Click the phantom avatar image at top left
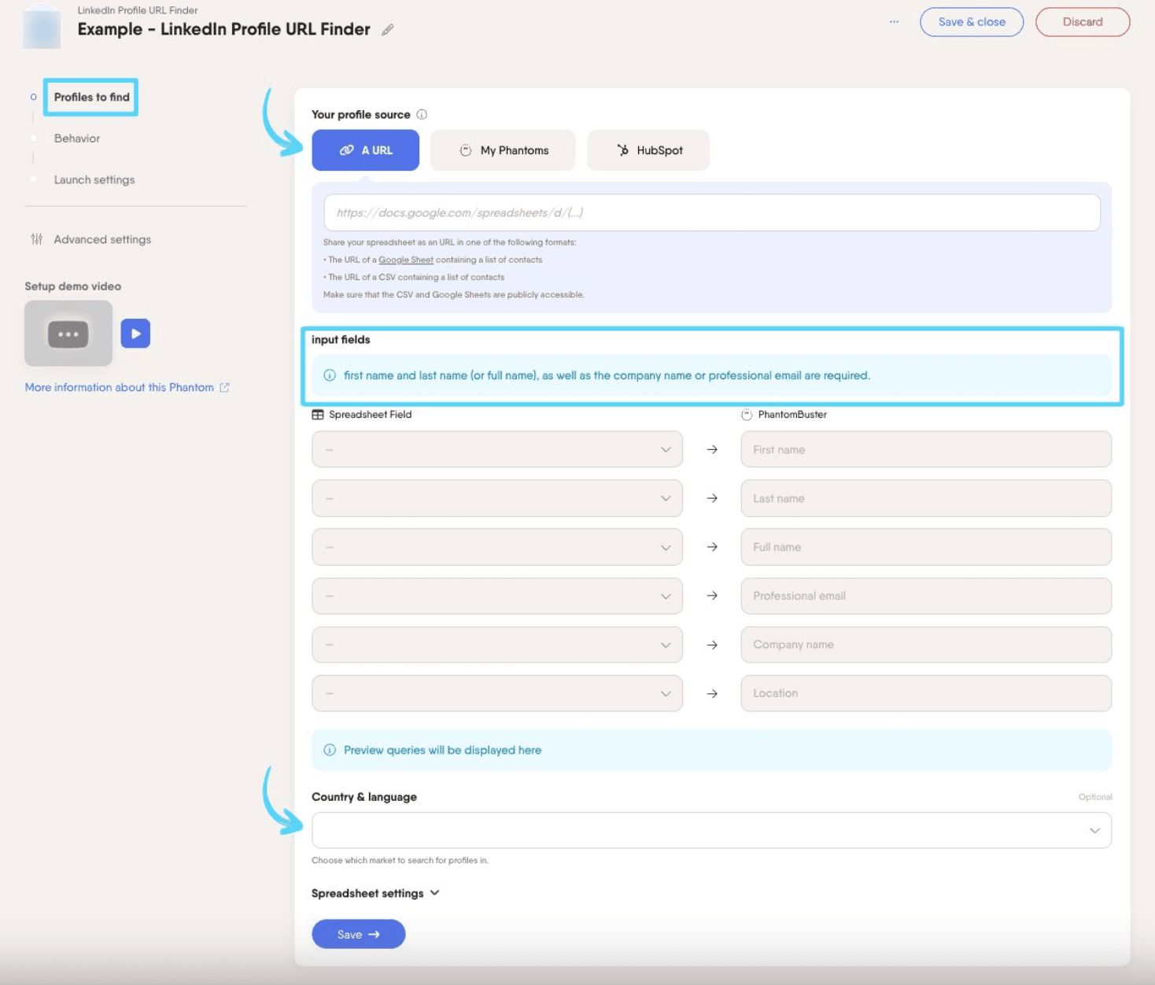 pyautogui.click(x=42, y=28)
